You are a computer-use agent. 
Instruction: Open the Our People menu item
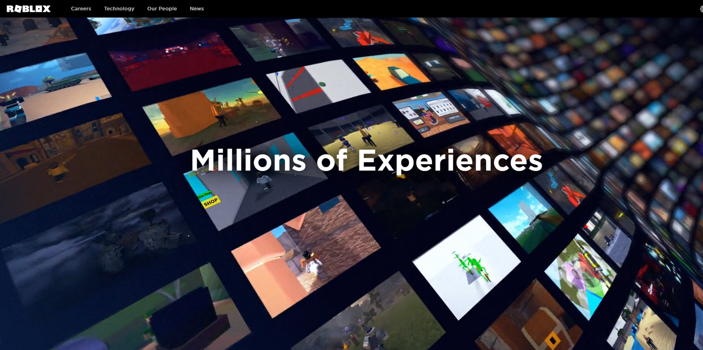click(162, 9)
